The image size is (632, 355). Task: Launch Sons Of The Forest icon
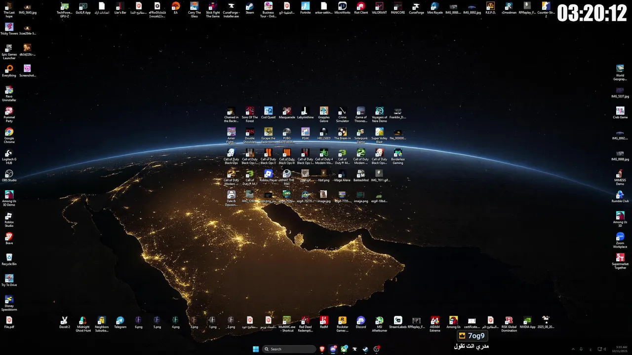250,114
